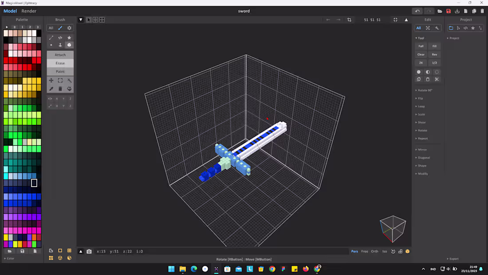Select the line brush mode icon

coord(51,38)
